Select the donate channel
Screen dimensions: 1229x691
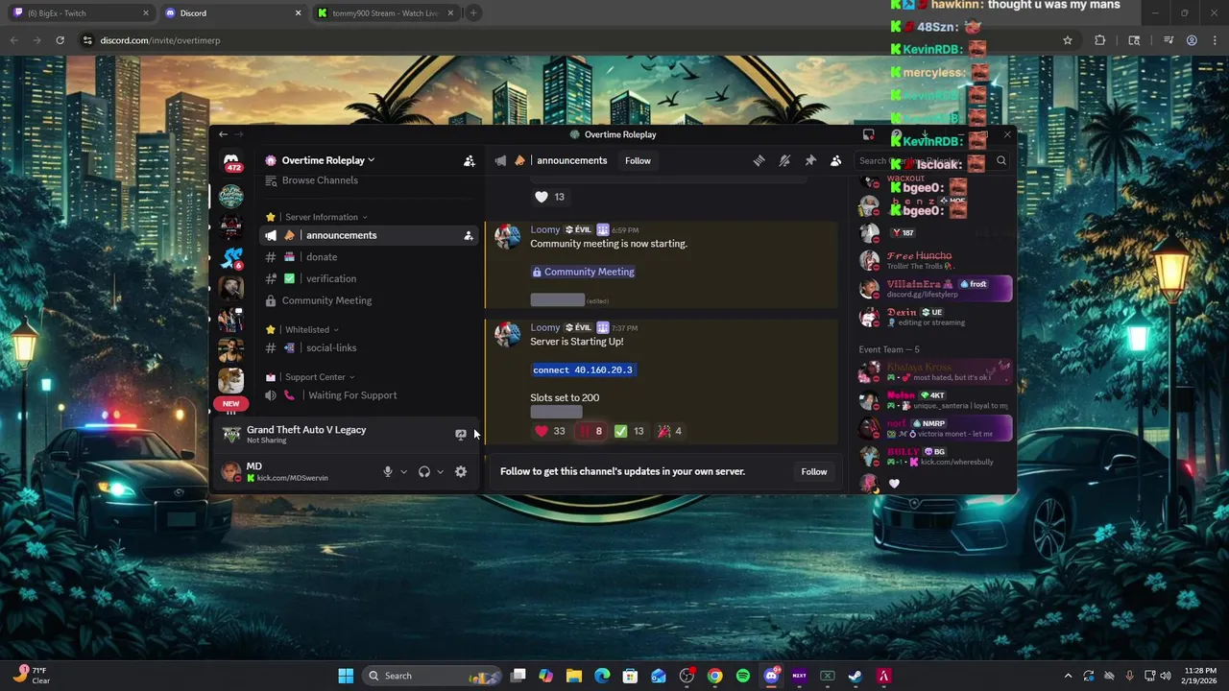pyautogui.click(x=369, y=257)
